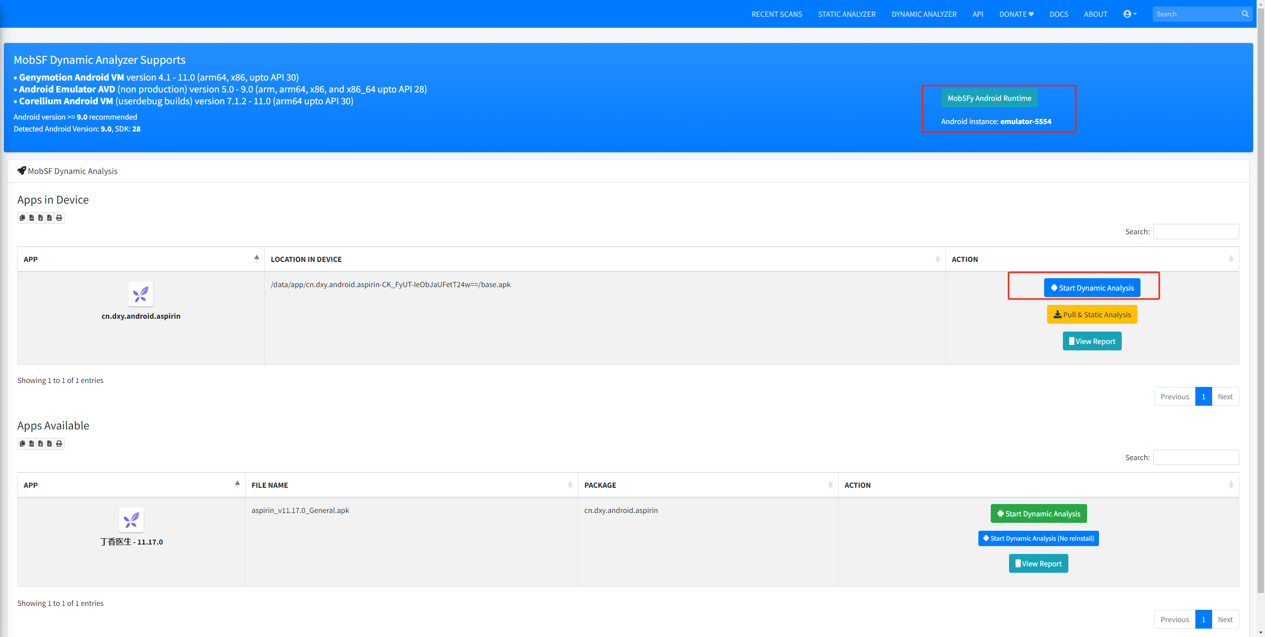Click the aspirin_v11.17.0_General.apk file name
Viewport: 1265px width, 637px height.
[x=300, y=510]
